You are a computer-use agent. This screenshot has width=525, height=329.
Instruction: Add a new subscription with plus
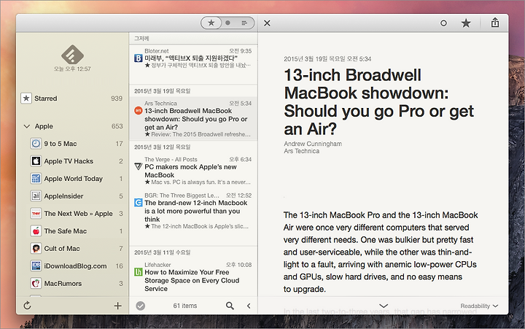[117, 306]
